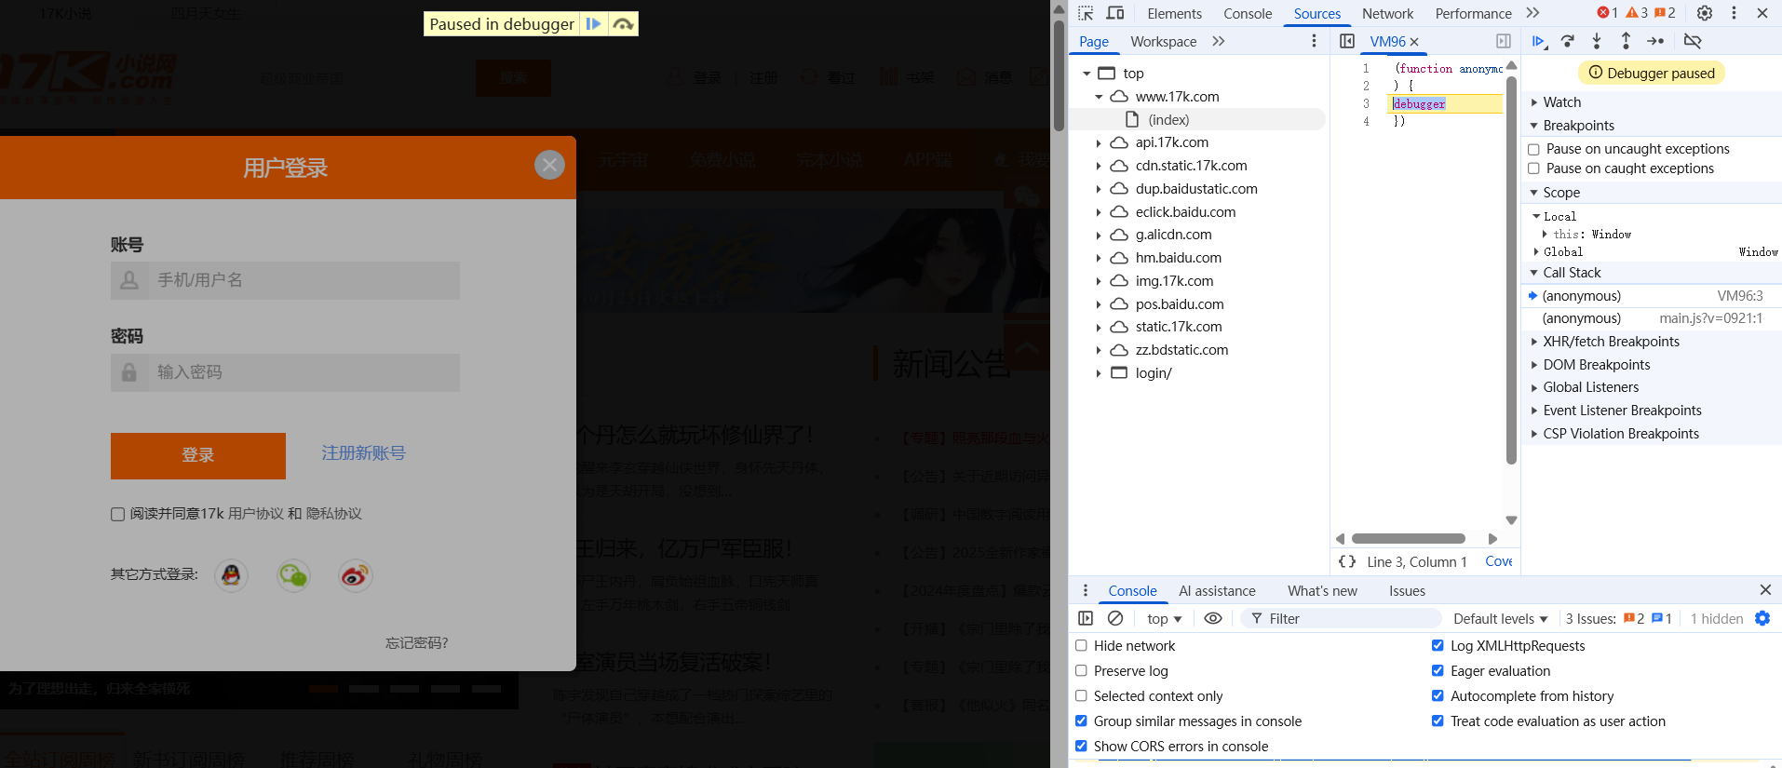The width and height of the screenshot is (1782, 768).
Task: Uncheck Log XMLHttpRequests
Action: click(x=1438, y=645)
